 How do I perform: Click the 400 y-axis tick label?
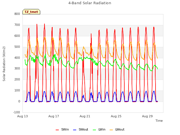[x=17, y=58]
